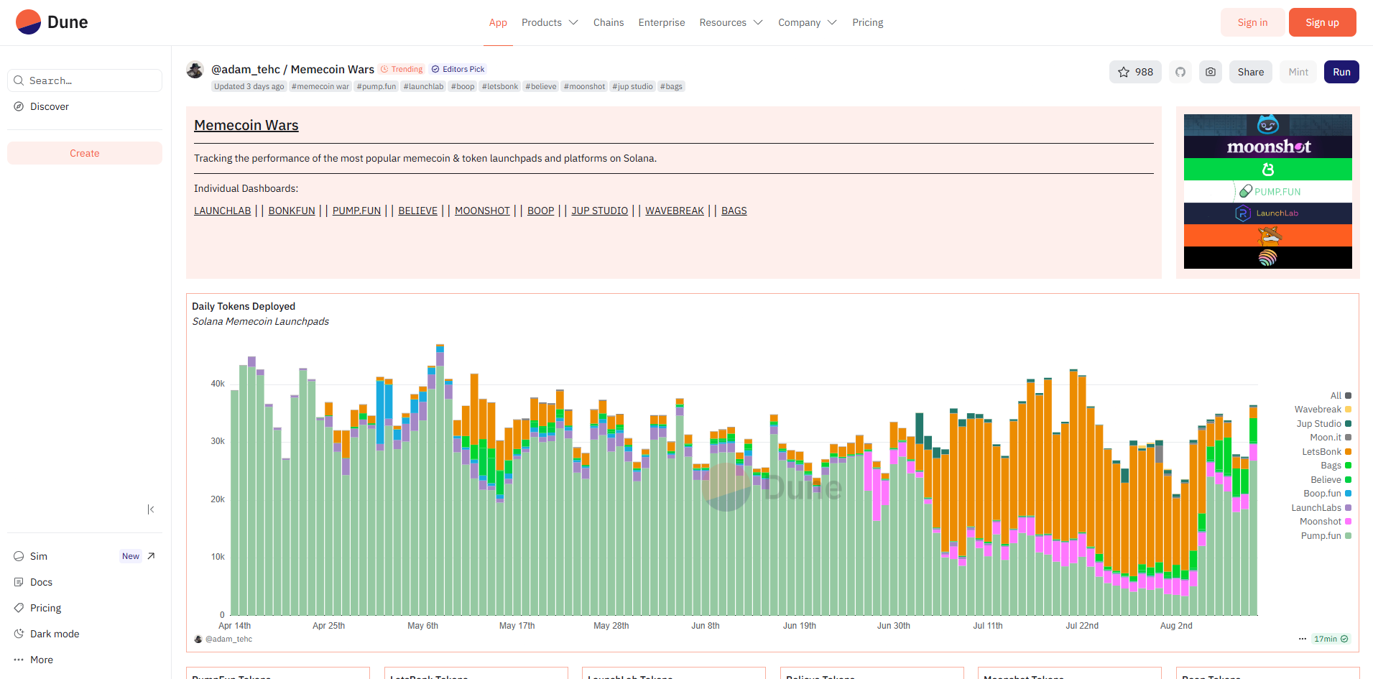Open the Enterprise page
Viewport: 1373px width, 679px height.
661,22
